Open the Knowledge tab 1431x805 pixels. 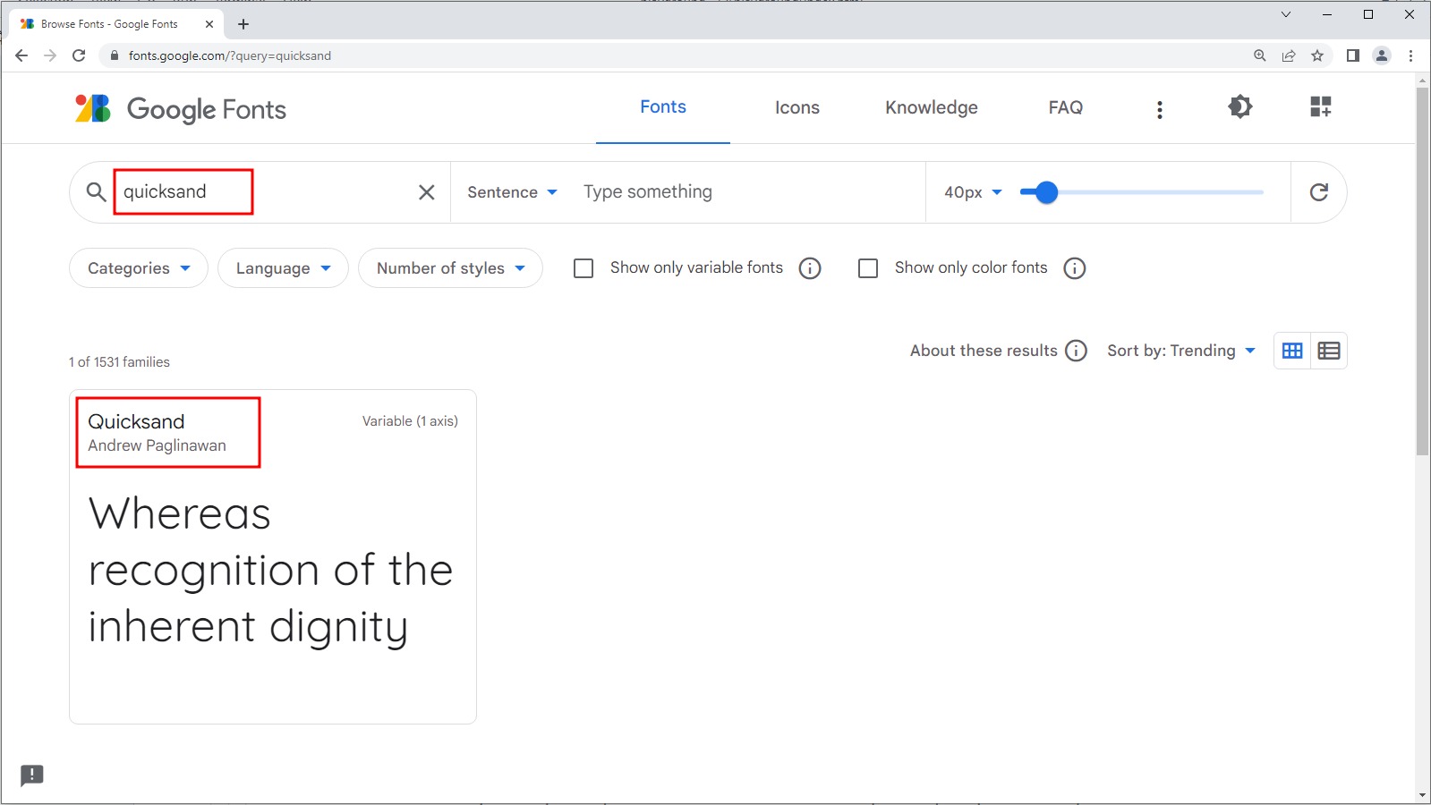[931, 107]
